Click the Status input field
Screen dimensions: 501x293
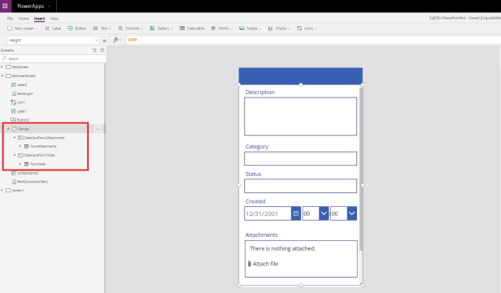(x=300, y=186)
